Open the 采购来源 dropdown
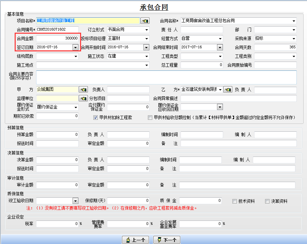Viewport: 307px width, 244px height. coord(294,38)
